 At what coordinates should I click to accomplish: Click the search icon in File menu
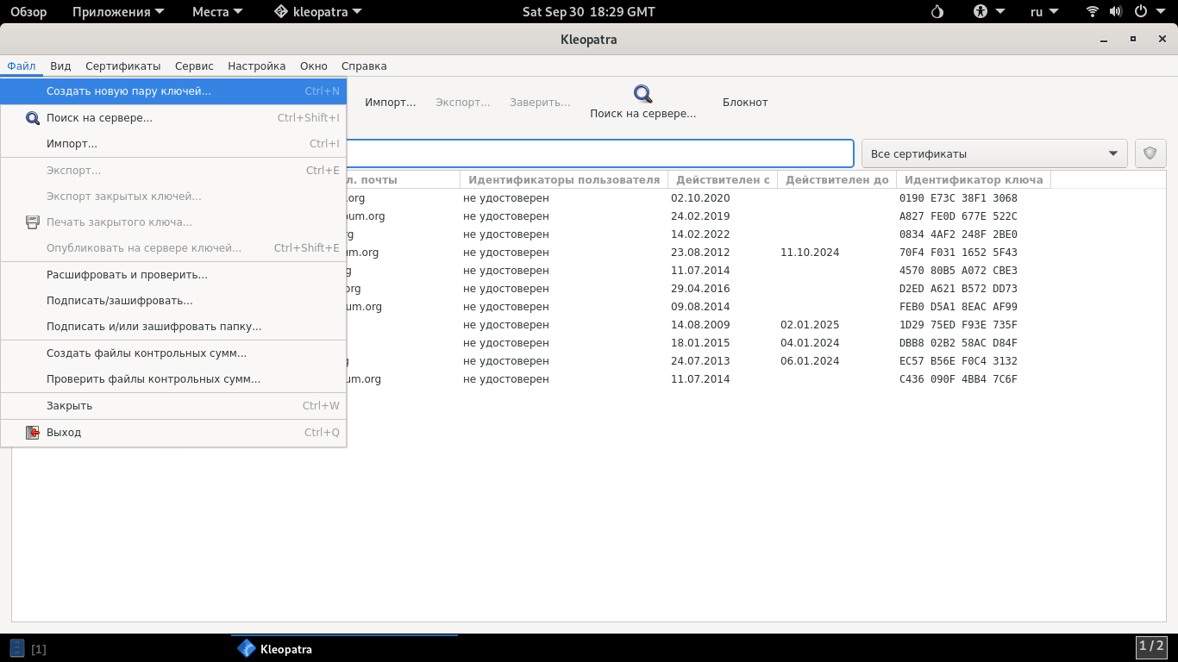point(33,118)
